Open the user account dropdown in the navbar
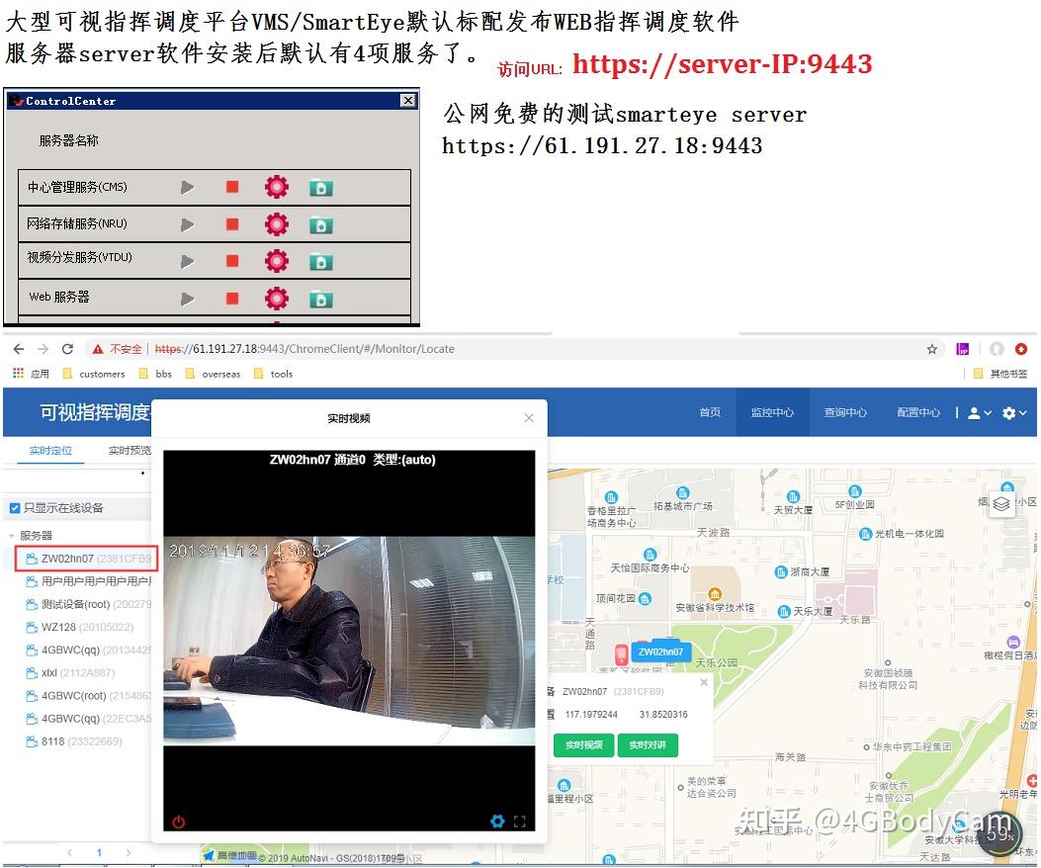 (x=977, y=412)
